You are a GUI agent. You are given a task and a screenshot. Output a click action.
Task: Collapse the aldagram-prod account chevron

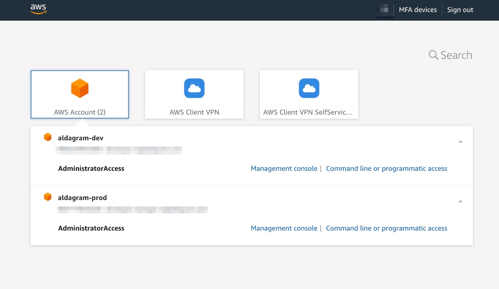[x=461, y=202]
